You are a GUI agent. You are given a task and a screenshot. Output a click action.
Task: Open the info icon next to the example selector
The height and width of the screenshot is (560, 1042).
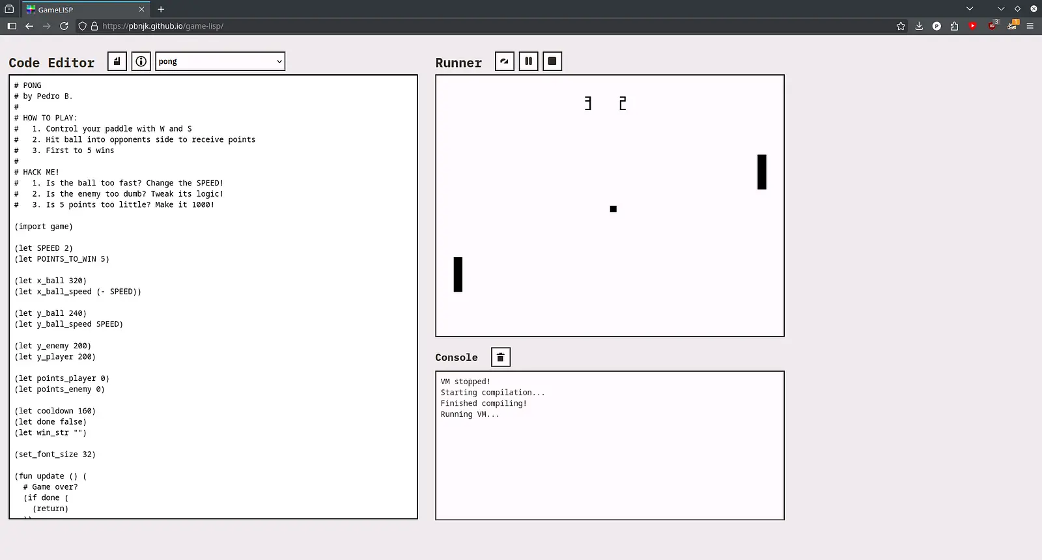click(141, 61)
